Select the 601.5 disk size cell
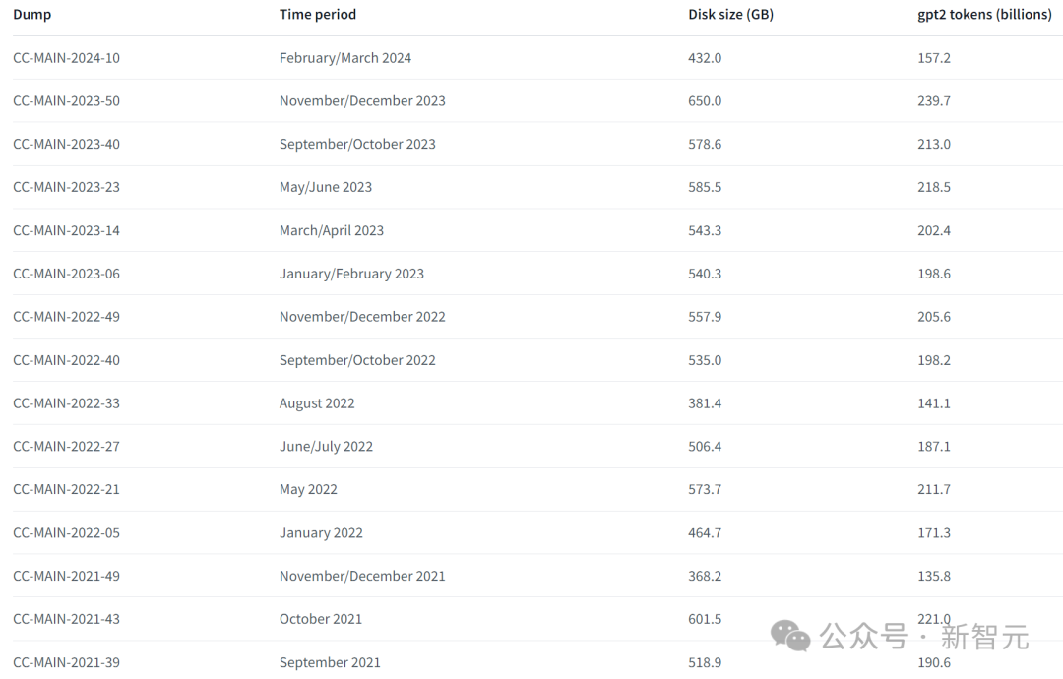The width and height of the screenshot is (1063, 679). coord(705,619)
